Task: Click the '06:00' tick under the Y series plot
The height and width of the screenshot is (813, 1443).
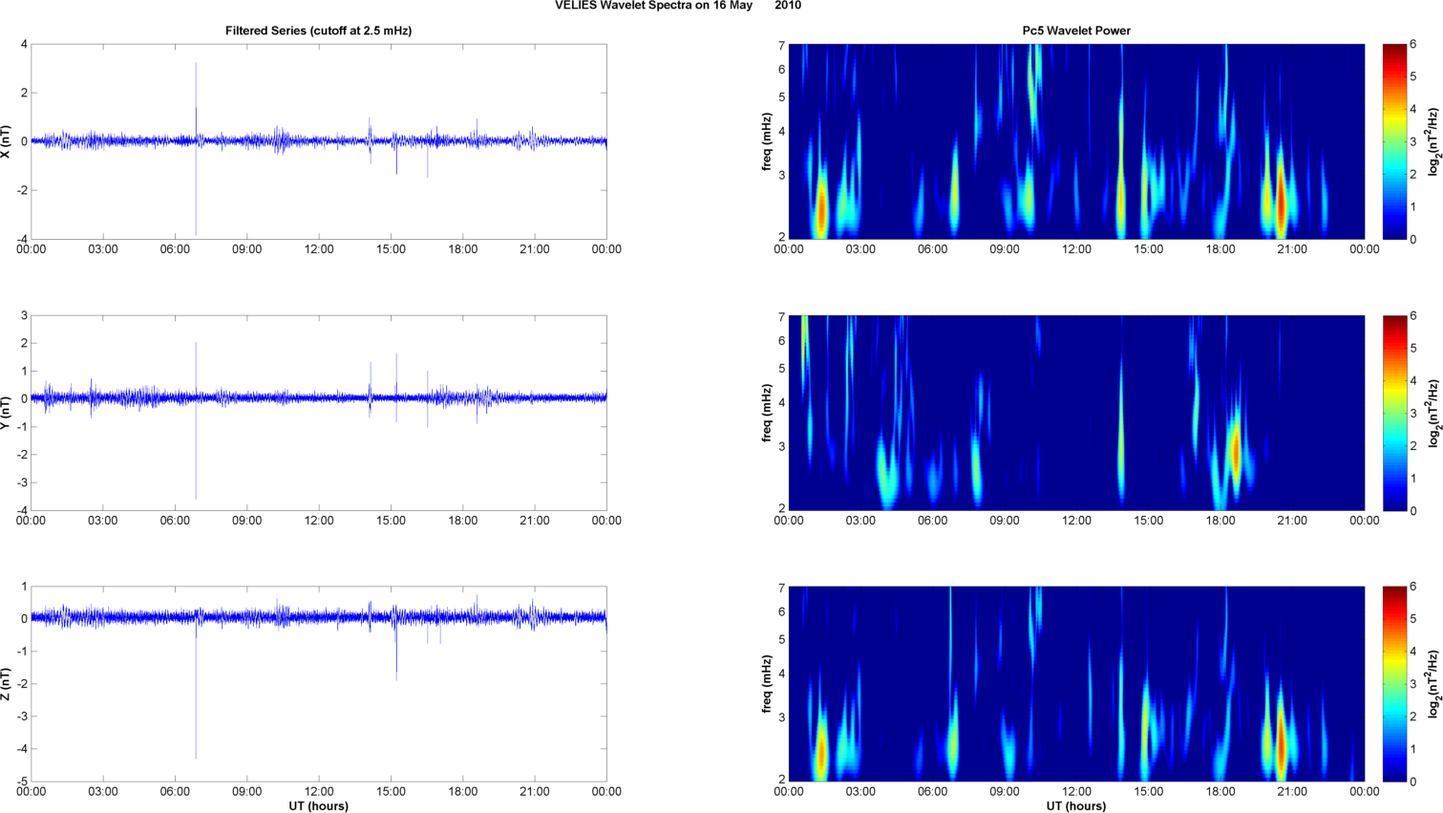Action: [175, 521]
